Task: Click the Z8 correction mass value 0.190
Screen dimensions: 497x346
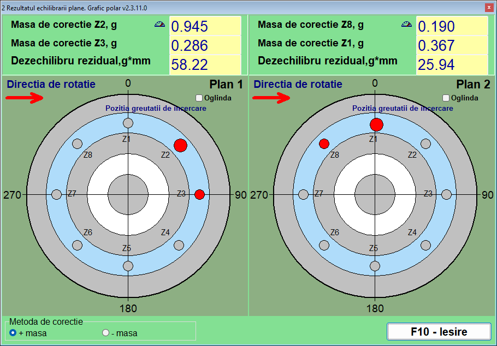Action: pos(452,26)
